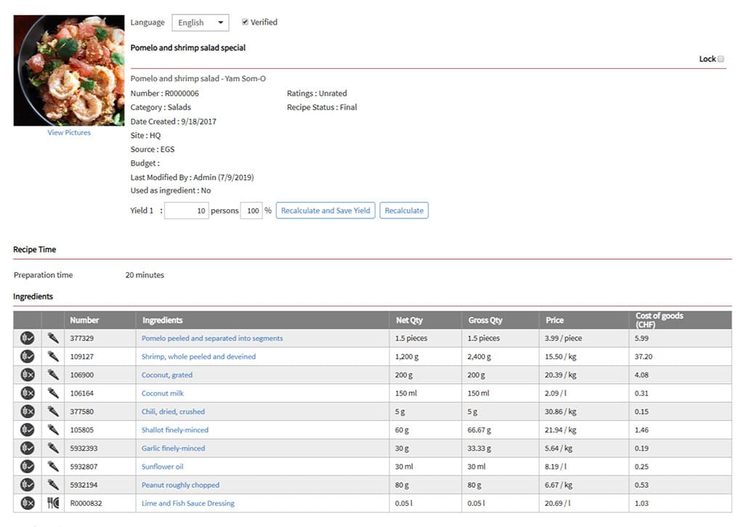Screen dimensions: 744x527
Task: Click the carrot icon beside Coconut milk
Action: pyautogui.click(x=53, y=393)
